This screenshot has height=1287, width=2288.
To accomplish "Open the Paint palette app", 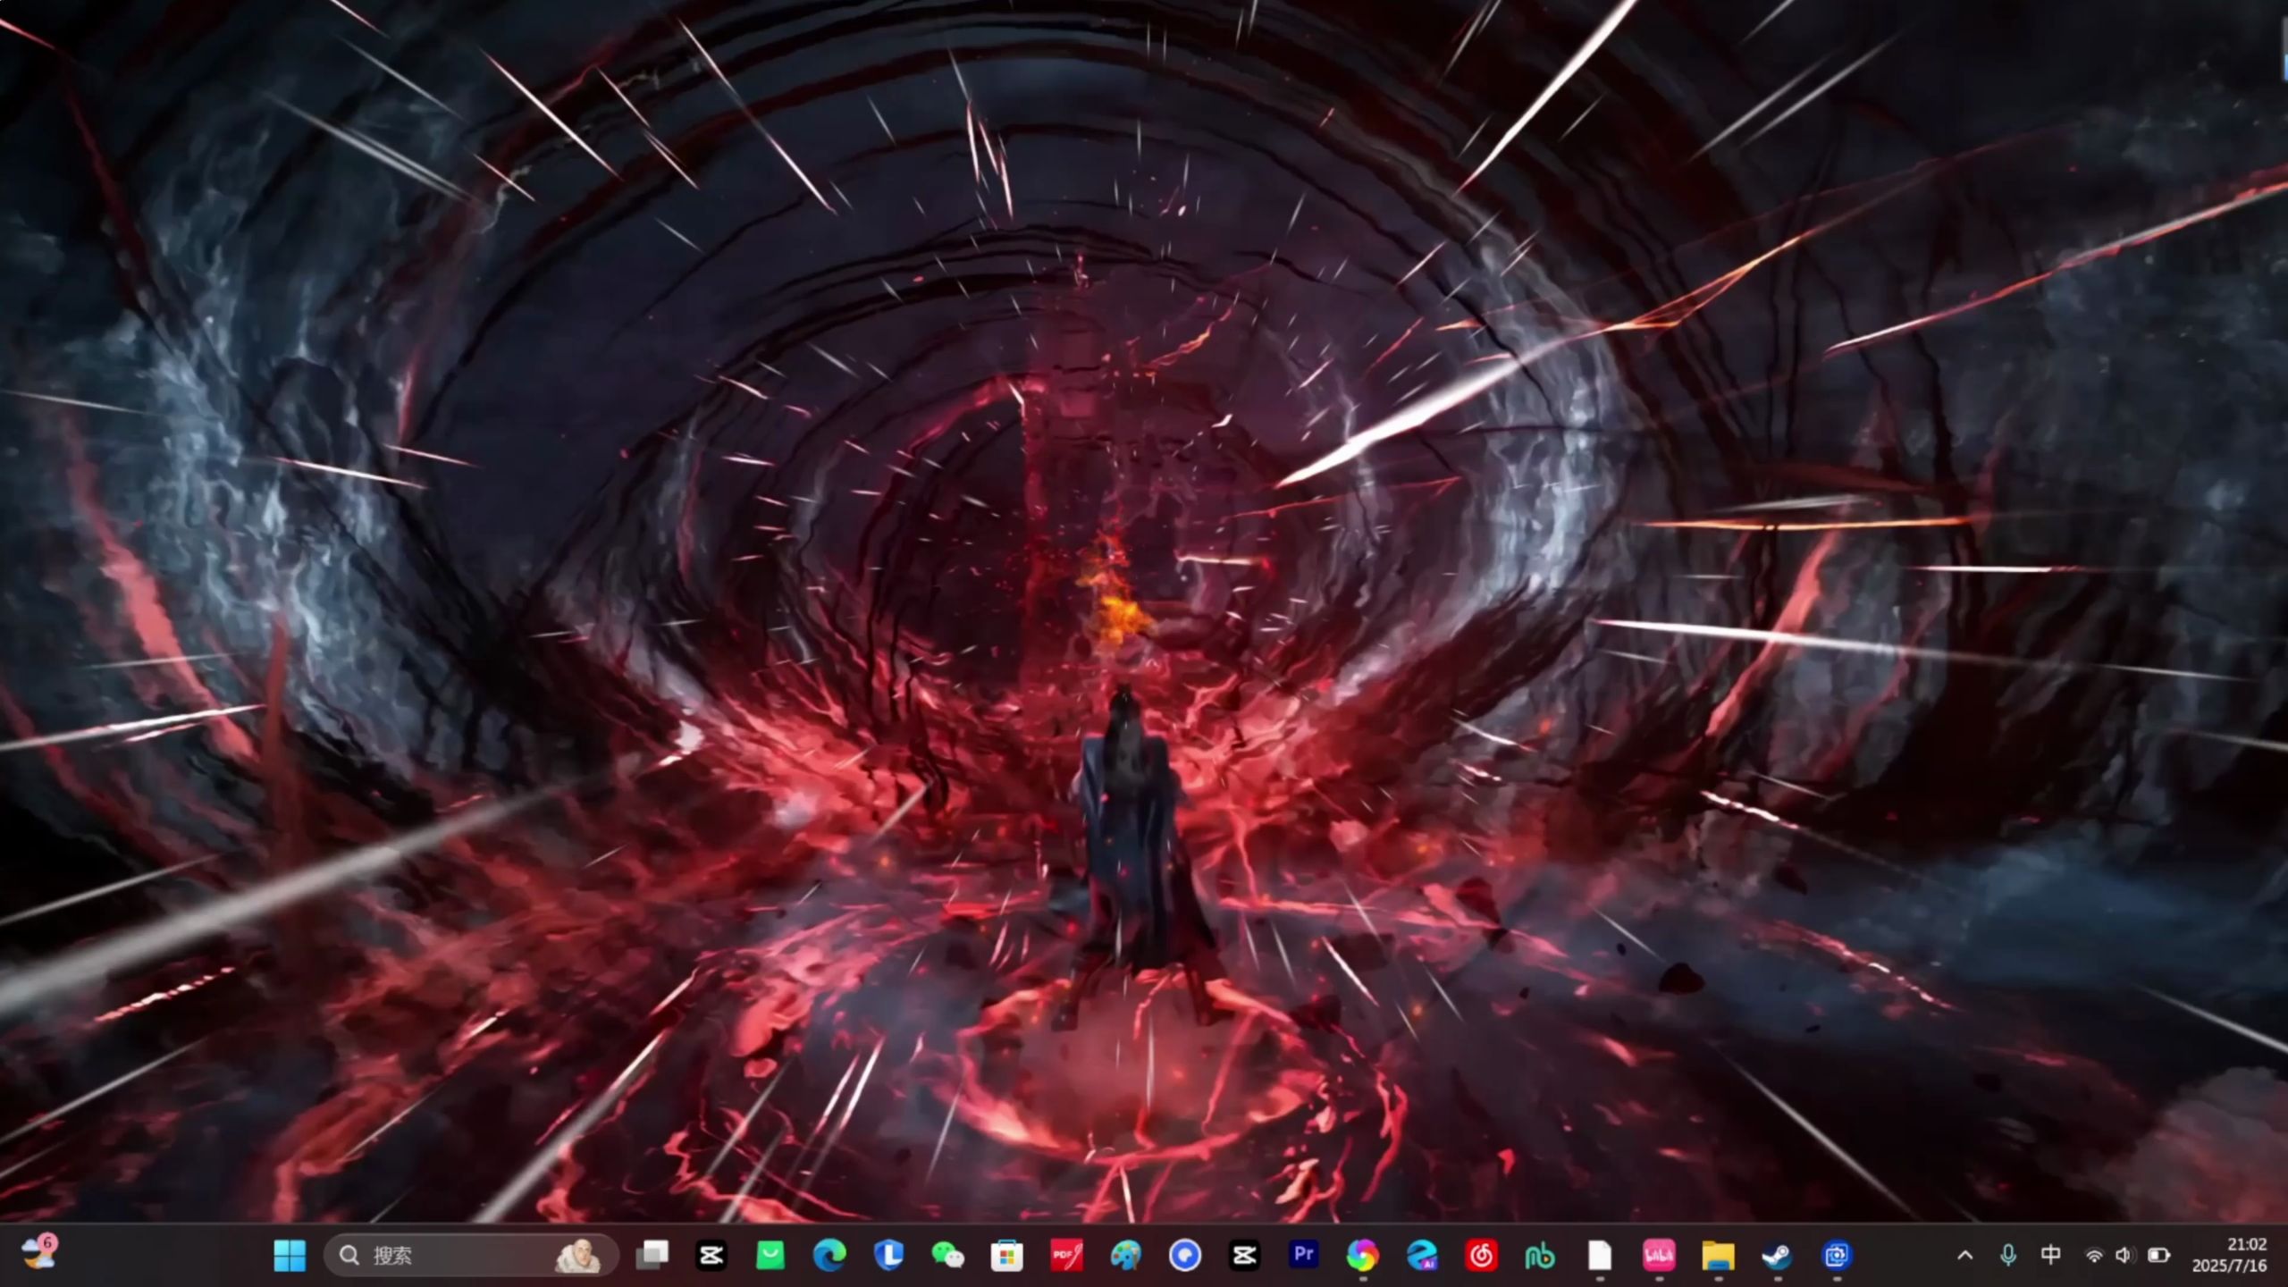I will pyautogui.click(x=1125, y=1256).
